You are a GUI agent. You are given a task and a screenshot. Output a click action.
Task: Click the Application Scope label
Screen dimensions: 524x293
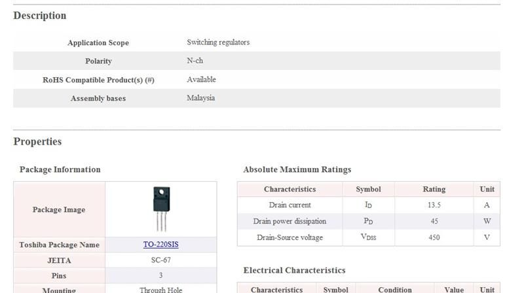(x=98, y=43)
